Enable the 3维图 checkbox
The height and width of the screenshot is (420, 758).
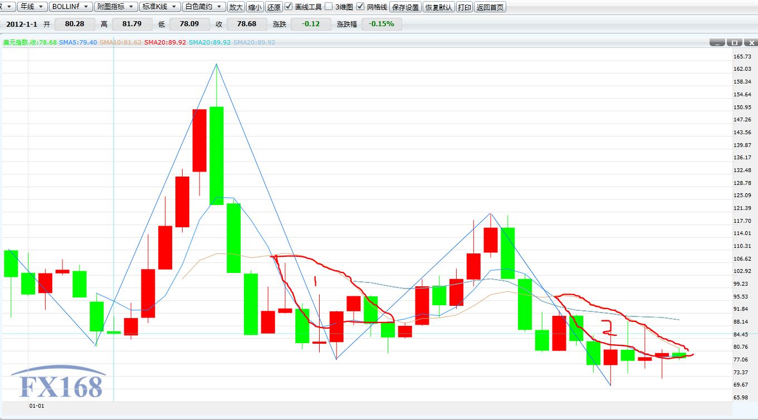pos(329,7)
